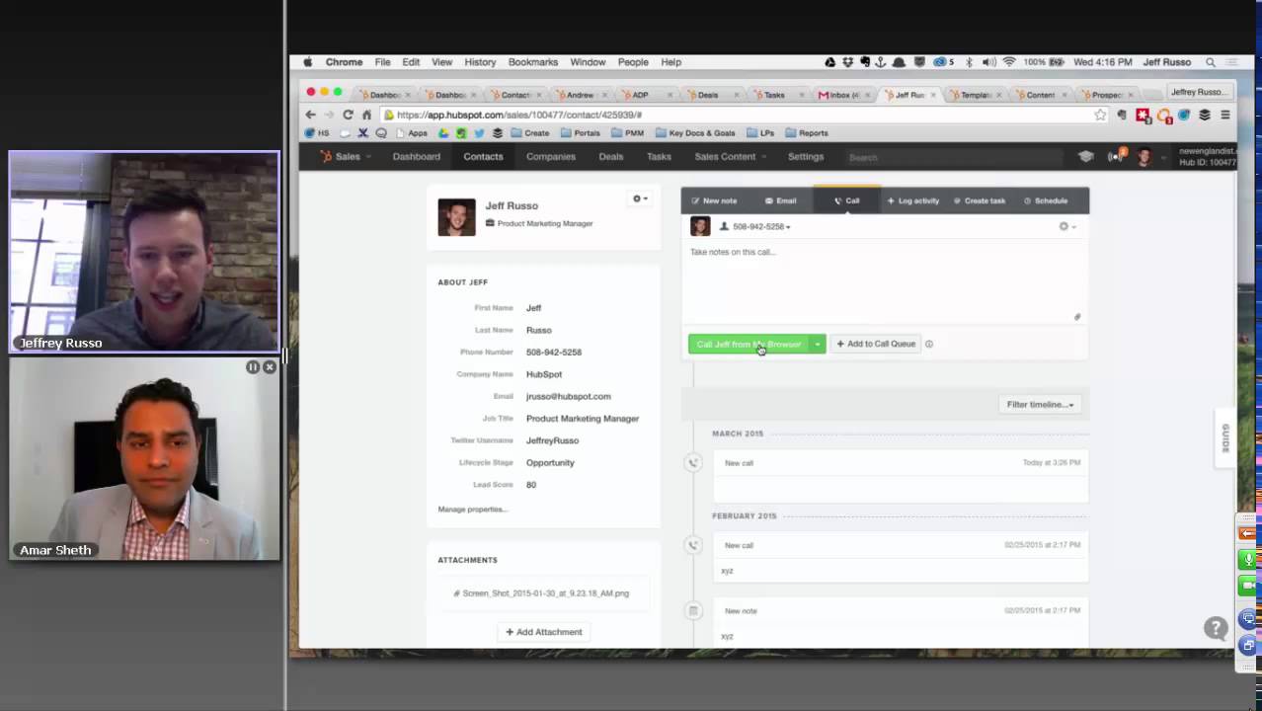Open Settings in the HubSpot nav
The image size is (1262, 711).
805,156
